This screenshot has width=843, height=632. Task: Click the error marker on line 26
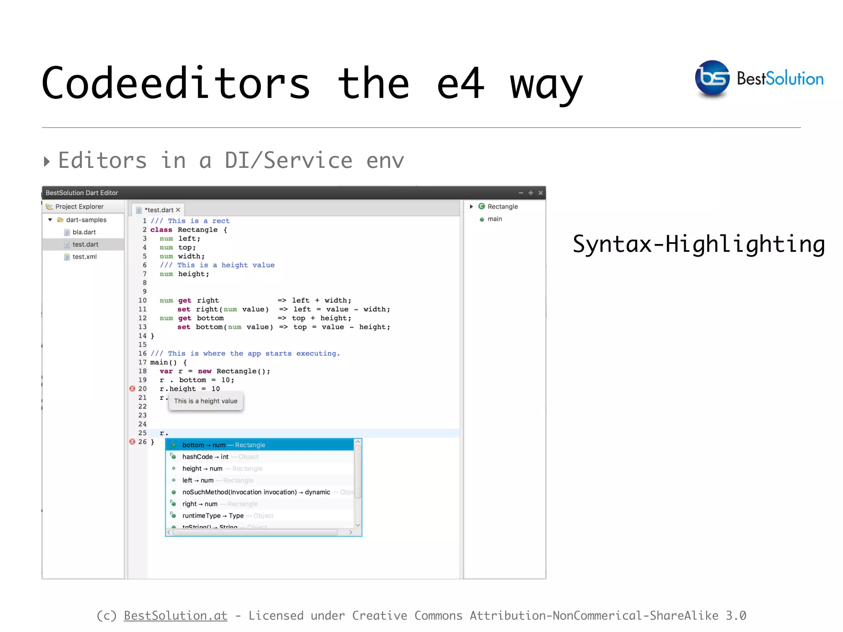click(132, 441)
